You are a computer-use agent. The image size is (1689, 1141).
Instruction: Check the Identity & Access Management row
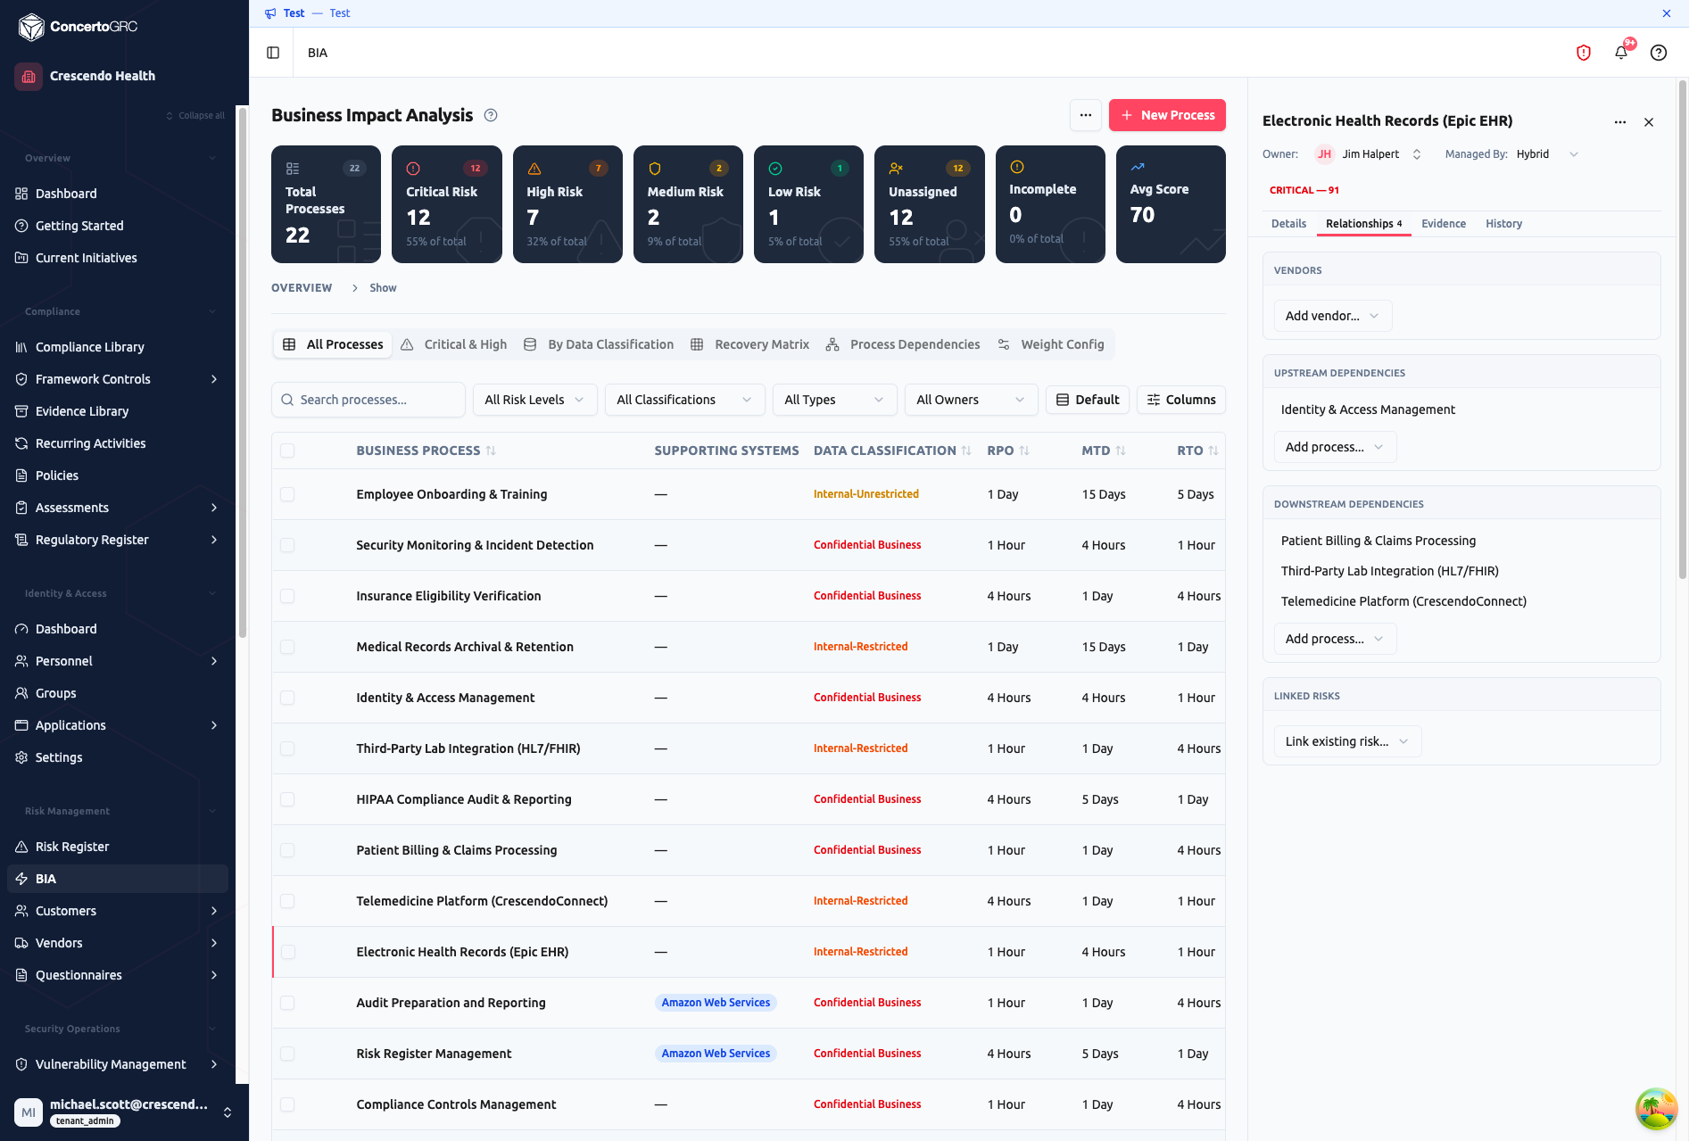click(x=287, y=698)
